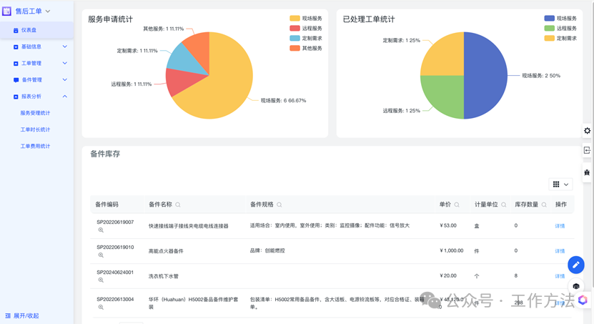Open 详情 for 快速接线端子 row
This screenshot has height=324, width=594.
point(560,226)
